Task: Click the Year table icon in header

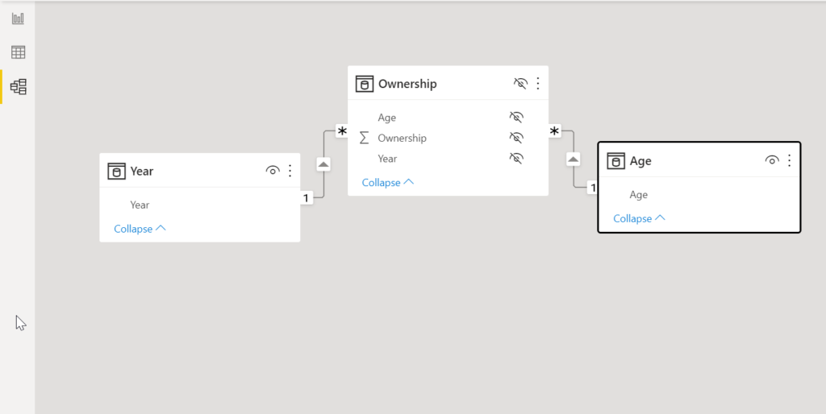Action: 117,171
